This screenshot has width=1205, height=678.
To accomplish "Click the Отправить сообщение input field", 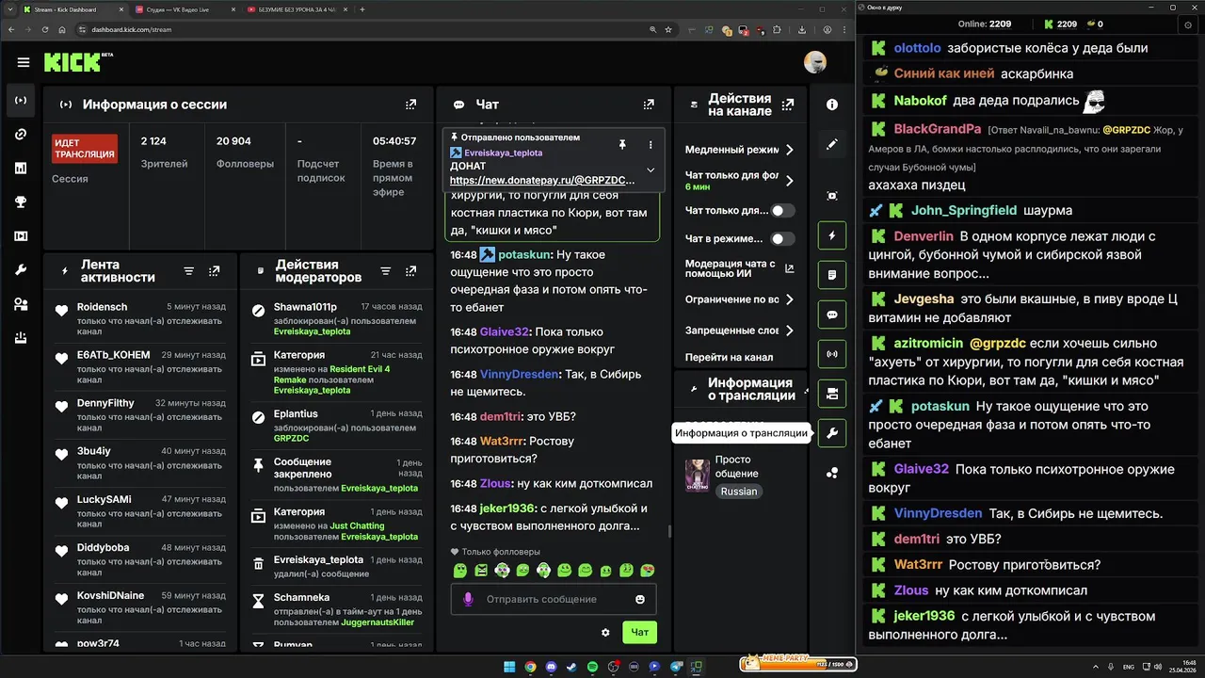I will click(554, 599).
